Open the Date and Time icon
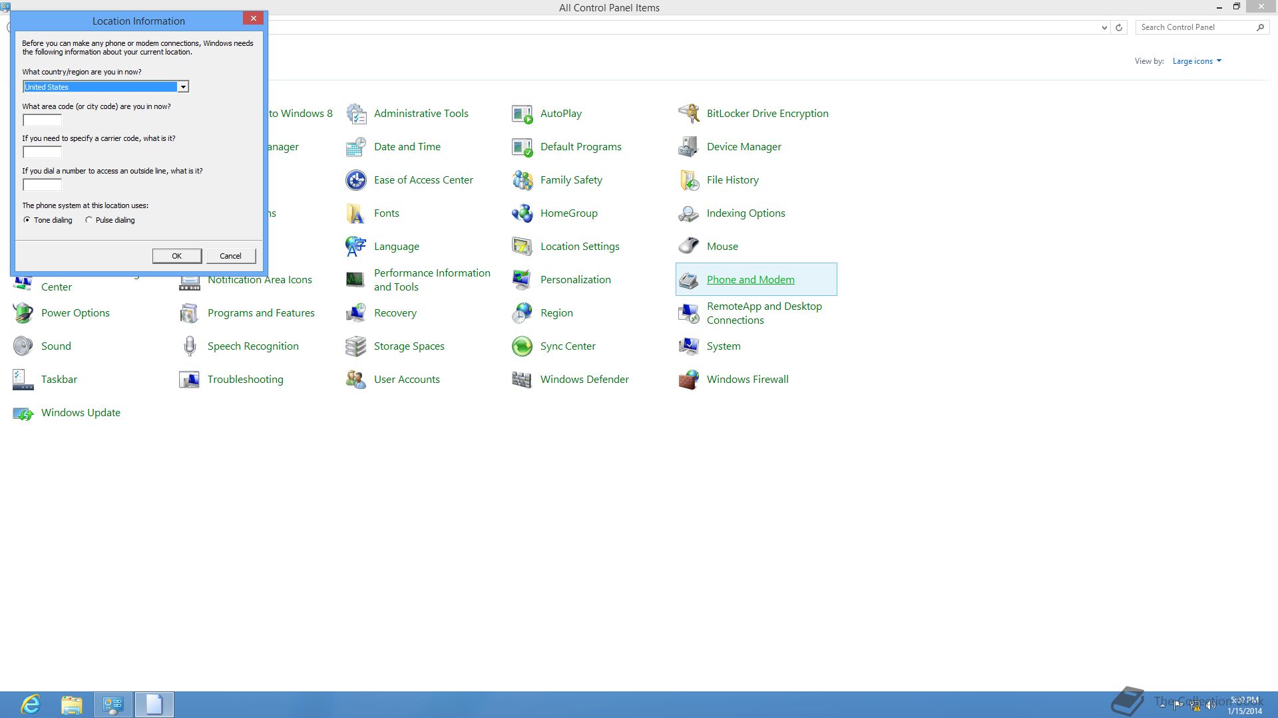The image size is (1278, 718). pos(356,147)
